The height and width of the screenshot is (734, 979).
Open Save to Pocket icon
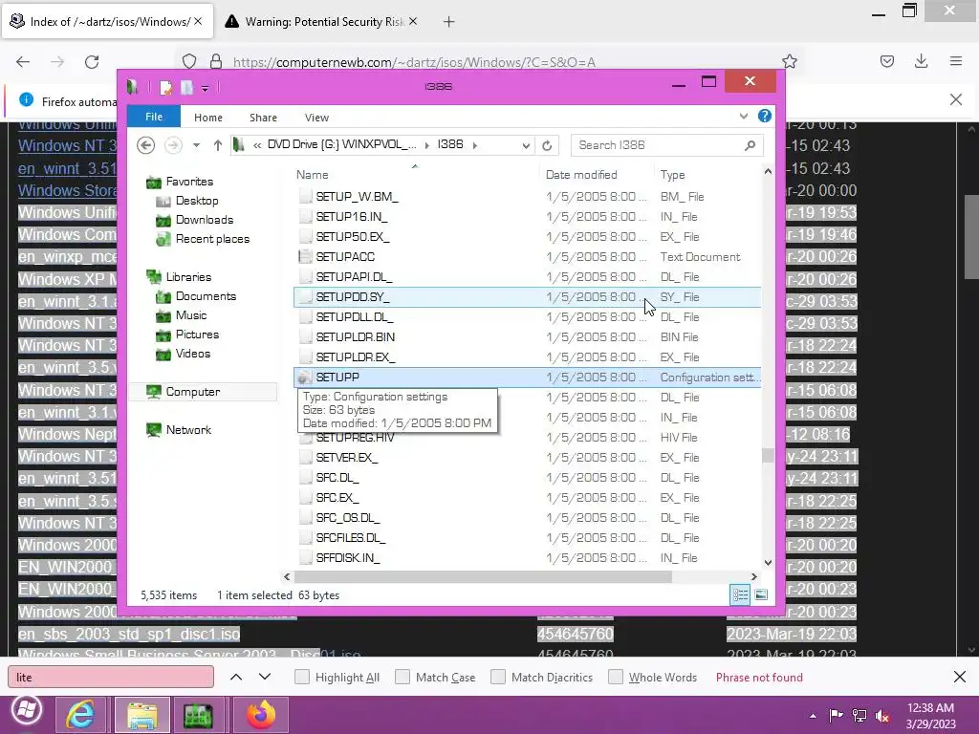886,61
